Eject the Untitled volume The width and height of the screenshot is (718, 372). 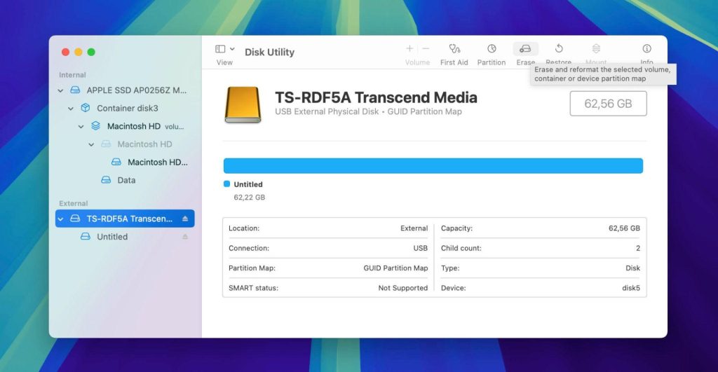point(185,237)
